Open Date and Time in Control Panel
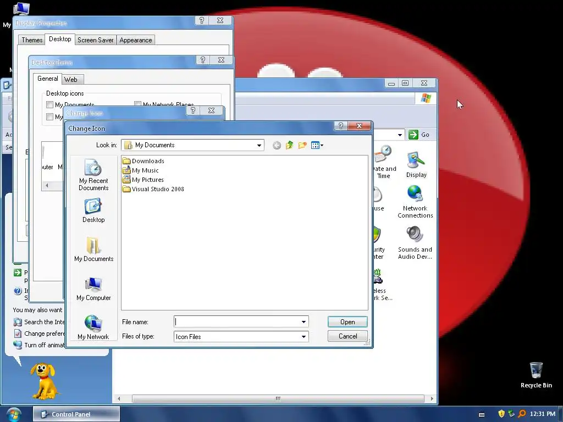The image size is (563, 422). (384, 162)
